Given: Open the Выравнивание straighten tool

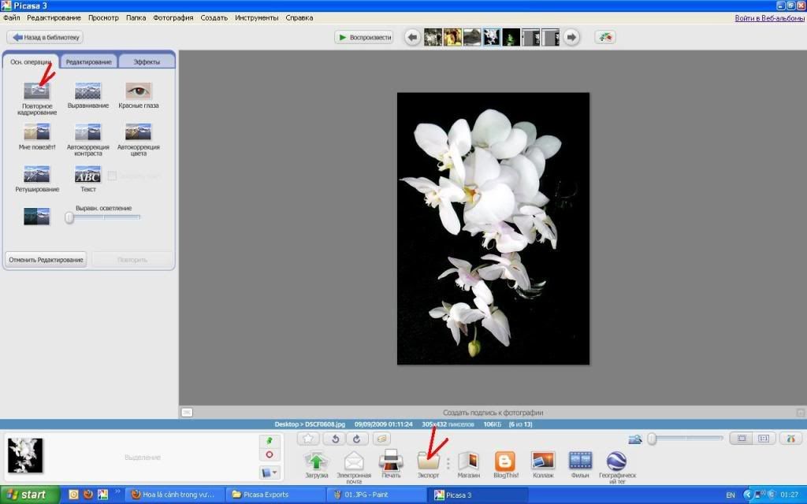Looking at the screenshot, I should [87, 91].
